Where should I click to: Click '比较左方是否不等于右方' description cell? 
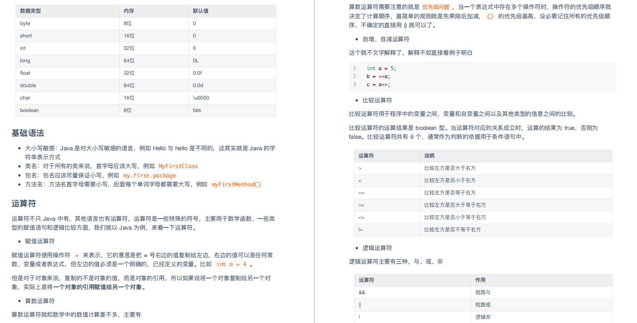pyautogui.click(x=516, y=230)
